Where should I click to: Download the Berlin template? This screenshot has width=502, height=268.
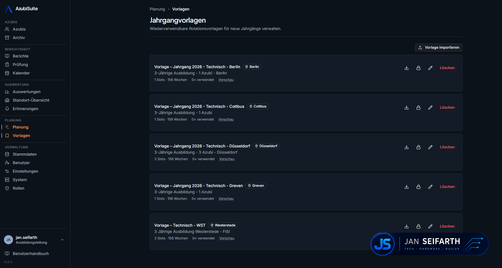tap(407, 68)
